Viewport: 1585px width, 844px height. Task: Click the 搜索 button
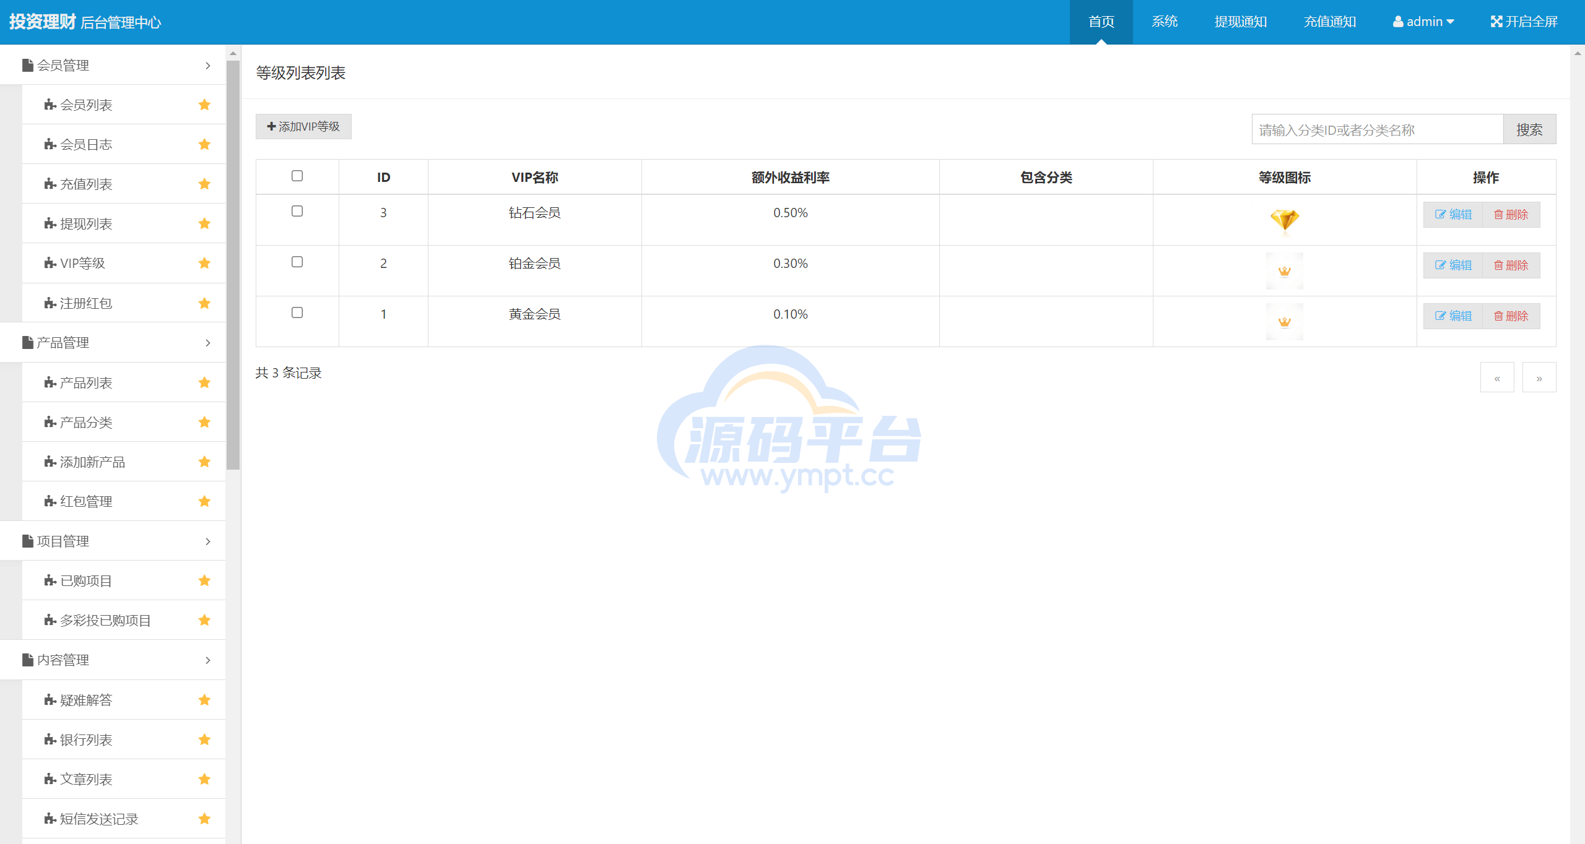(x=1529, y=129)
